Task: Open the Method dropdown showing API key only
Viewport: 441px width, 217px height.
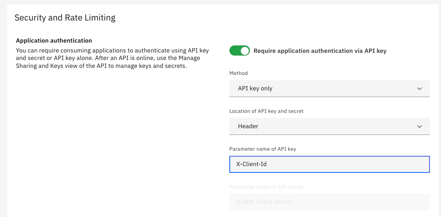Action: pyautogui.click(x=329, y=88)
